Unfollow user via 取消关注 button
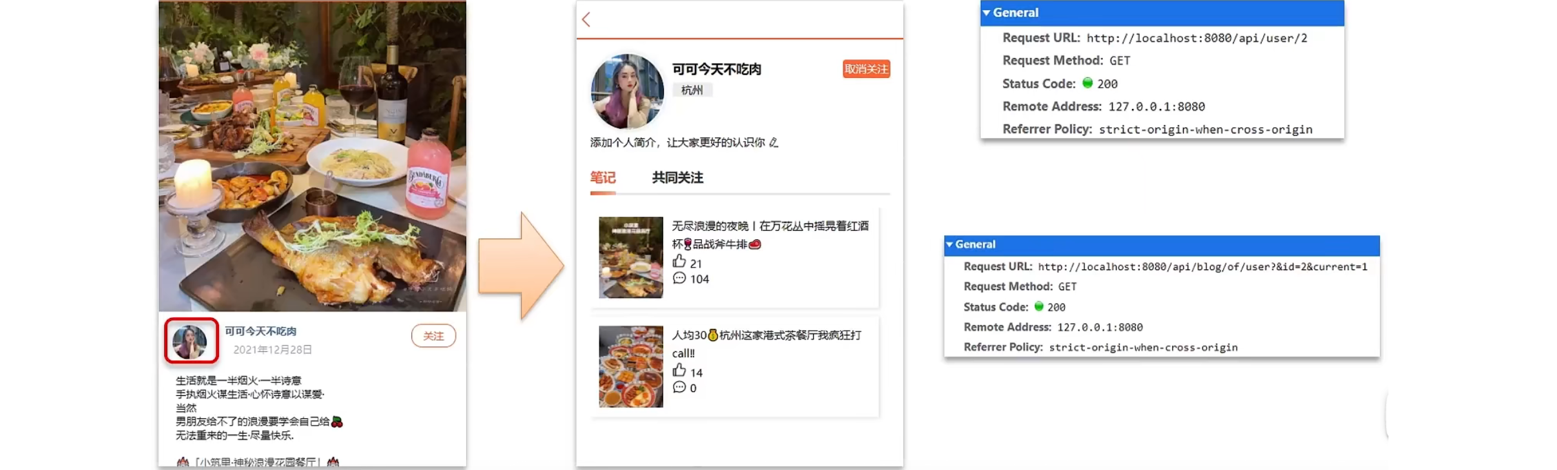 coord(866,69)
